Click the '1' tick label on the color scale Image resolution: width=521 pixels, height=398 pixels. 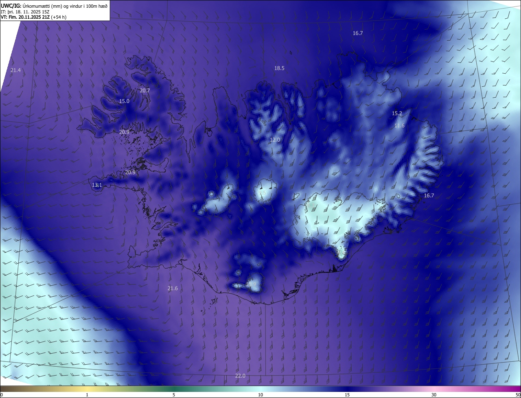87,395
